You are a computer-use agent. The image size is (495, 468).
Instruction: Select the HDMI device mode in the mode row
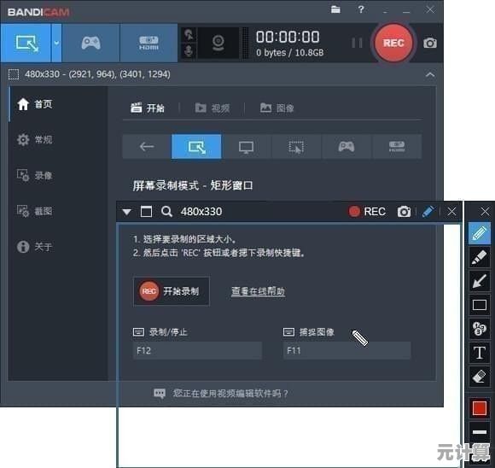click(x=397, y=147)
